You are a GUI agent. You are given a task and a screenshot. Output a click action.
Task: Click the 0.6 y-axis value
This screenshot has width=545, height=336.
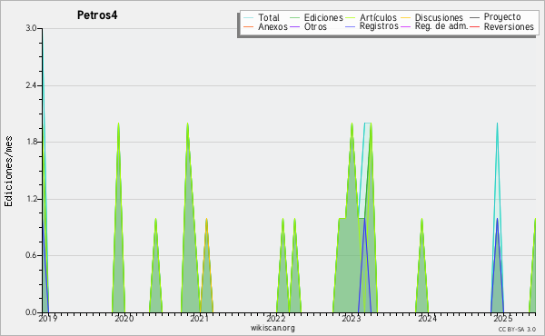pyautogui.click(x=31, y=255)
